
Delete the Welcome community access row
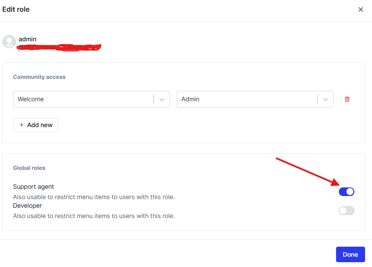347,99
